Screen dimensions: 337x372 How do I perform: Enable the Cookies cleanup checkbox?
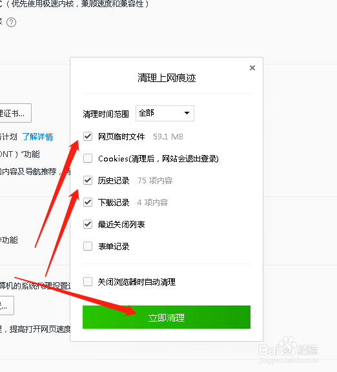(88, 158)
